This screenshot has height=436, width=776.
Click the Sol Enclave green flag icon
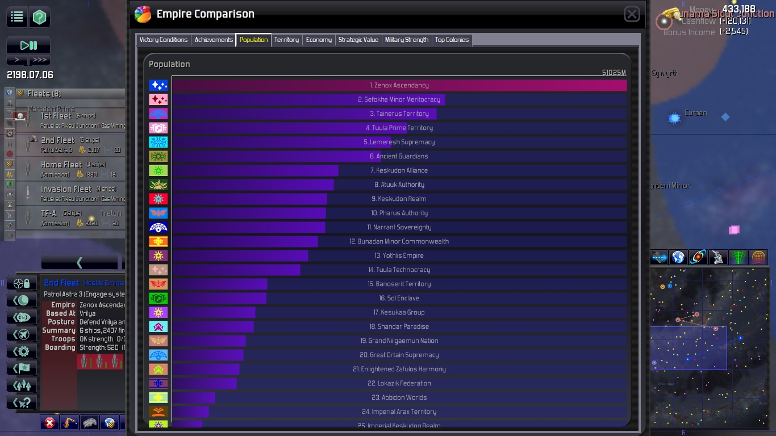[x=158, y=298]
